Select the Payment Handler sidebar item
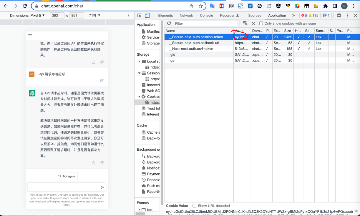 [x=150, y=174]
